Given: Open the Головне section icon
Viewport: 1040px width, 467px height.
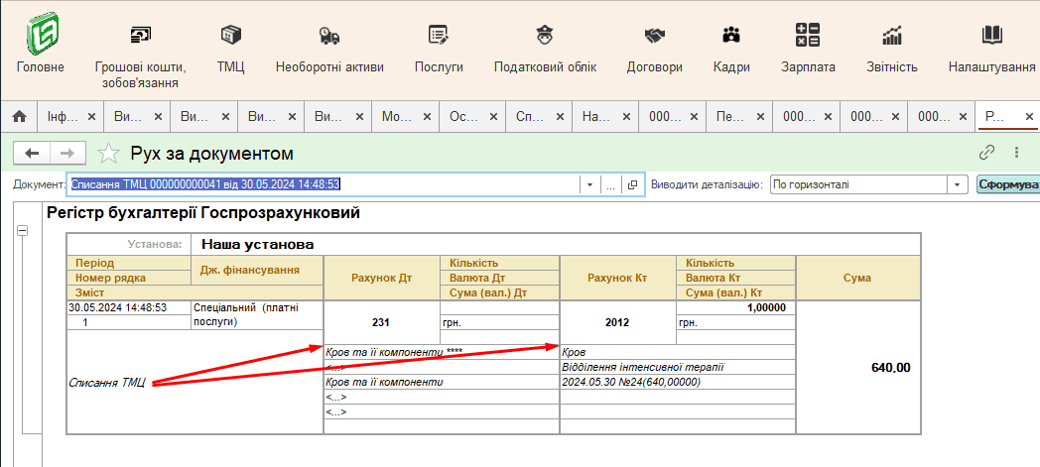Looking at the screenshot, I should pyautogui.click(x=41, y=36).
